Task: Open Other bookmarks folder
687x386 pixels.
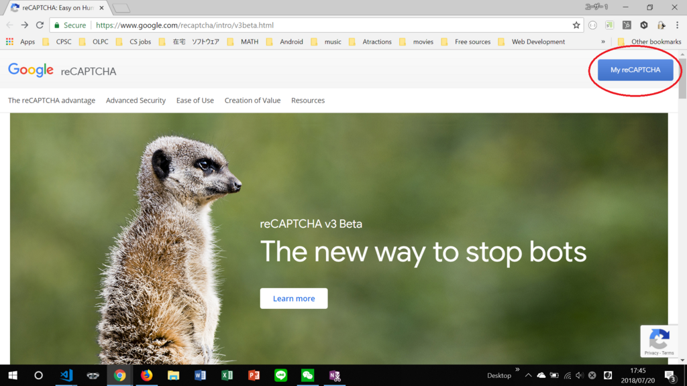Action: click(x=649, y=42)
